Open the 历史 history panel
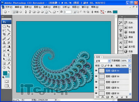This screenshot has width=139, height=102. (129, 23)
